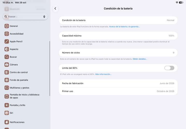Tap Pantalla de inicio y biblioteca icon
The width and height of the screenshot is (186, 129).
point(7,96)
